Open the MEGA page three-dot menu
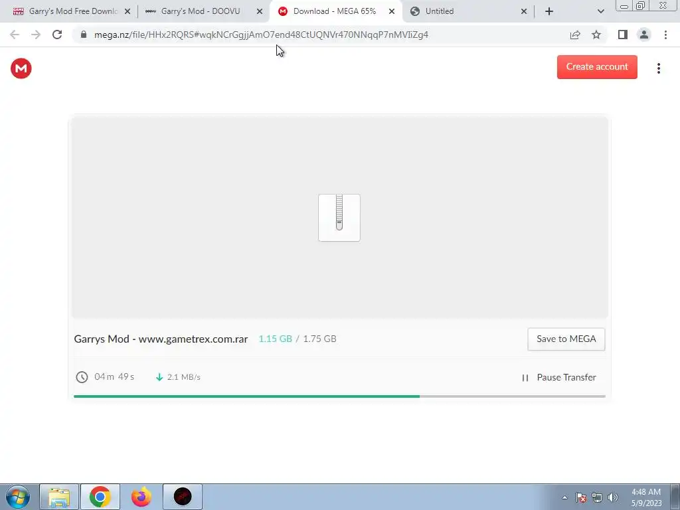 (658, 68)
